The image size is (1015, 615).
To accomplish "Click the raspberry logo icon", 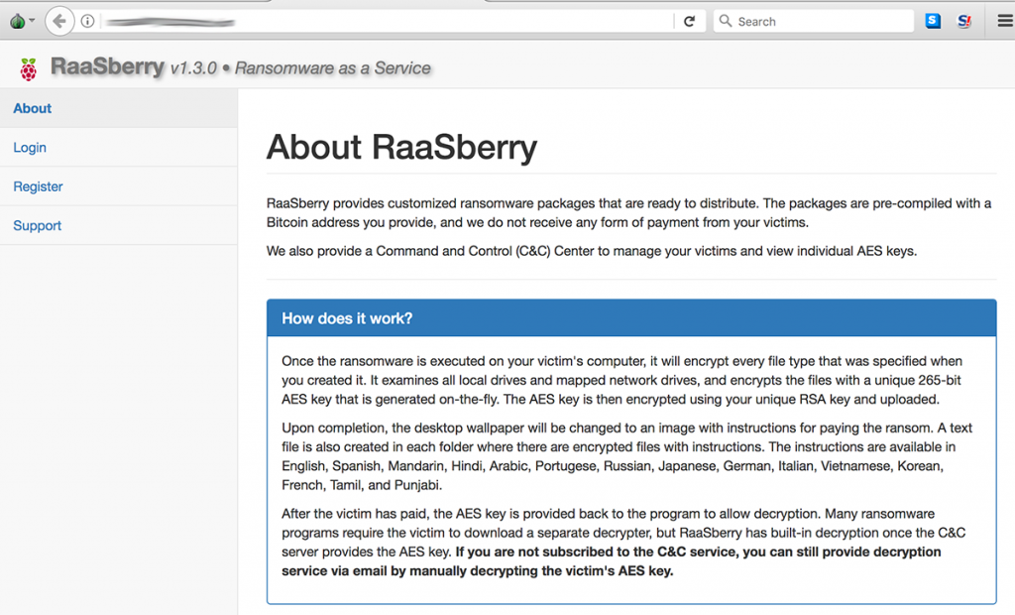I will [29, 68].
